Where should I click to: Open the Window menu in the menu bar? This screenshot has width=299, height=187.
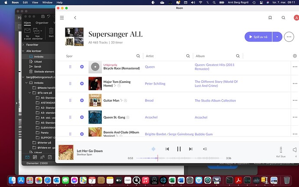click(x=47, y=3)
